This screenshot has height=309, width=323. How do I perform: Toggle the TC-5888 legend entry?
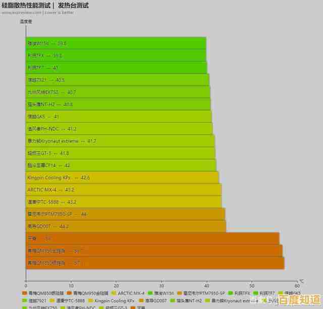(x=70, y=300)
